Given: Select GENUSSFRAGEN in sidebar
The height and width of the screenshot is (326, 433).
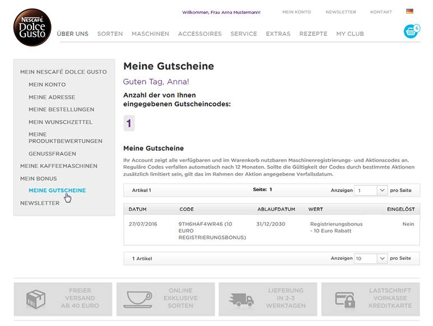Looking at the screenshot, I should click(52, 153).
